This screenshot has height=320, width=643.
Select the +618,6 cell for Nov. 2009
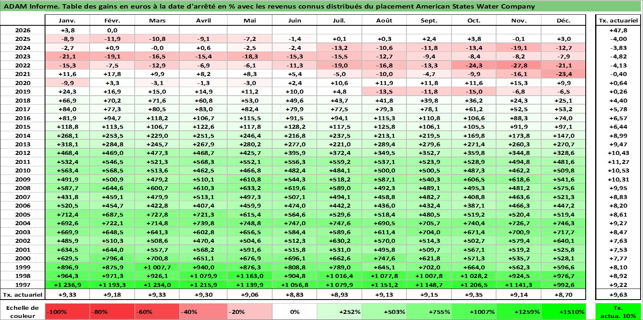click(519, 179)
